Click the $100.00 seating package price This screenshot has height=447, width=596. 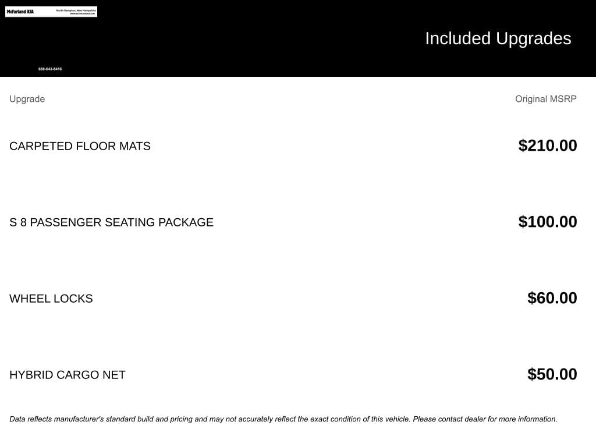pyautogui.click(x=547, y=222)
